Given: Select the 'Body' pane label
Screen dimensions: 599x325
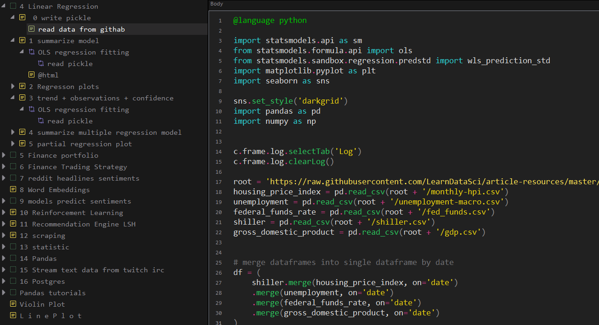Looking at the screenshot, I should (216, 4).
